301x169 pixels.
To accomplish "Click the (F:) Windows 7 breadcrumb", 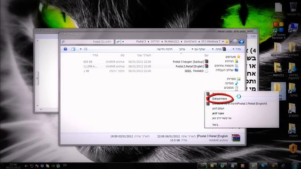I will coord(211,42).
